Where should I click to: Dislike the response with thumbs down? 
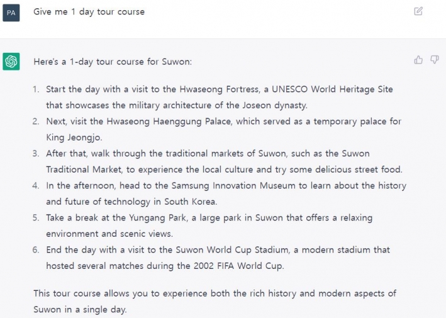coord(434,60)
